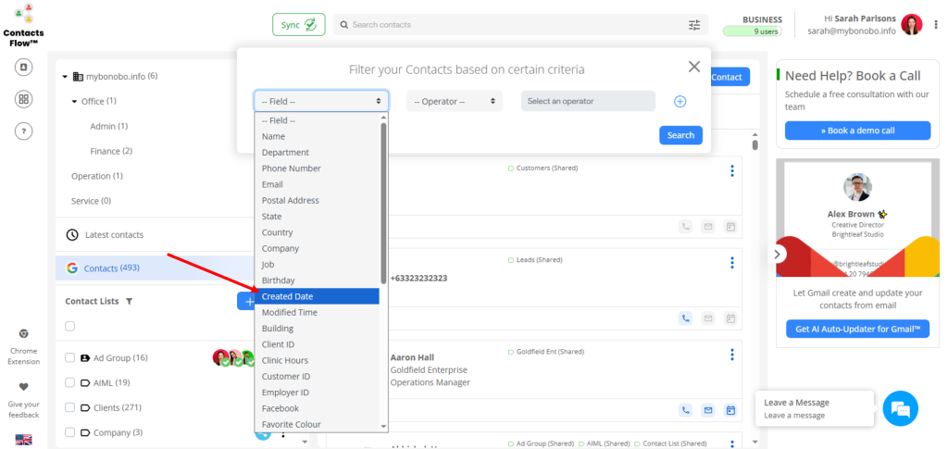Click the blue Search button in filter dialog
The image size is (948, 449).
(x=680, y=135)
